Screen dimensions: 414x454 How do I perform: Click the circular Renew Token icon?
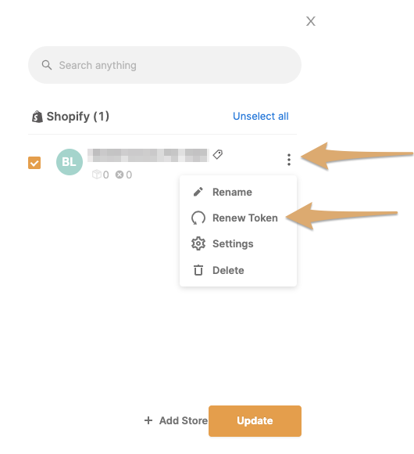tap(198, 218)
